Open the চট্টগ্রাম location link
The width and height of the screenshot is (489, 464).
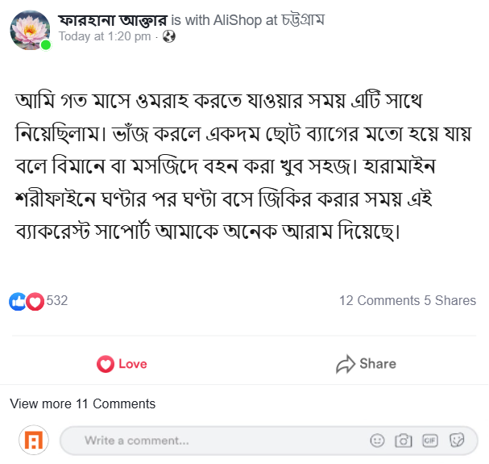[303, 20]
